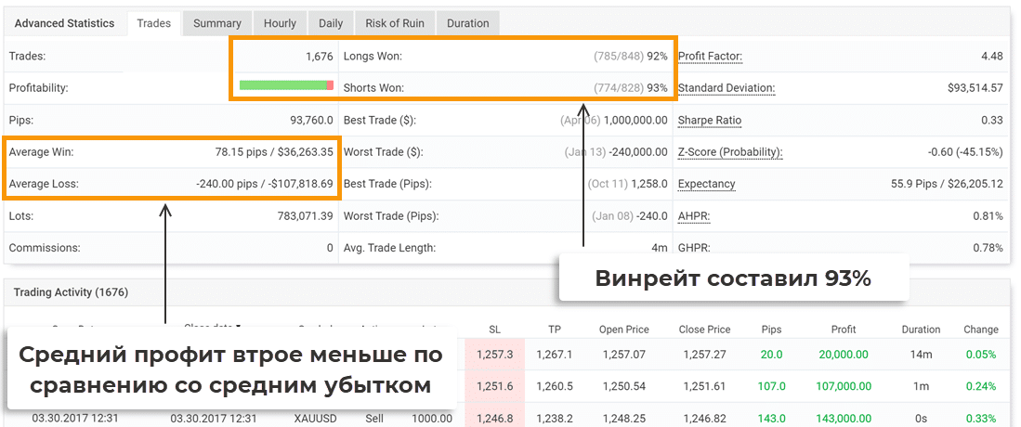Screen dimensions: 1021x427
Task: Click the Advanced Statistics panel title
Action: pos(64,23)
